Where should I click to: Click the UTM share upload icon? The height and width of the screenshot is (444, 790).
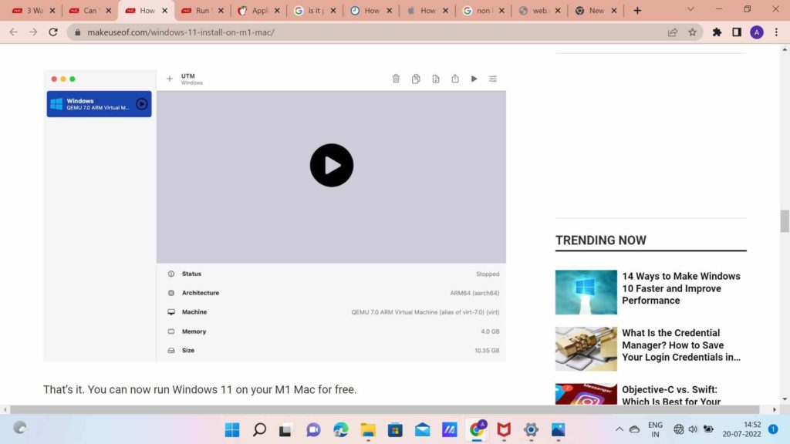click(x=455, y=79)
